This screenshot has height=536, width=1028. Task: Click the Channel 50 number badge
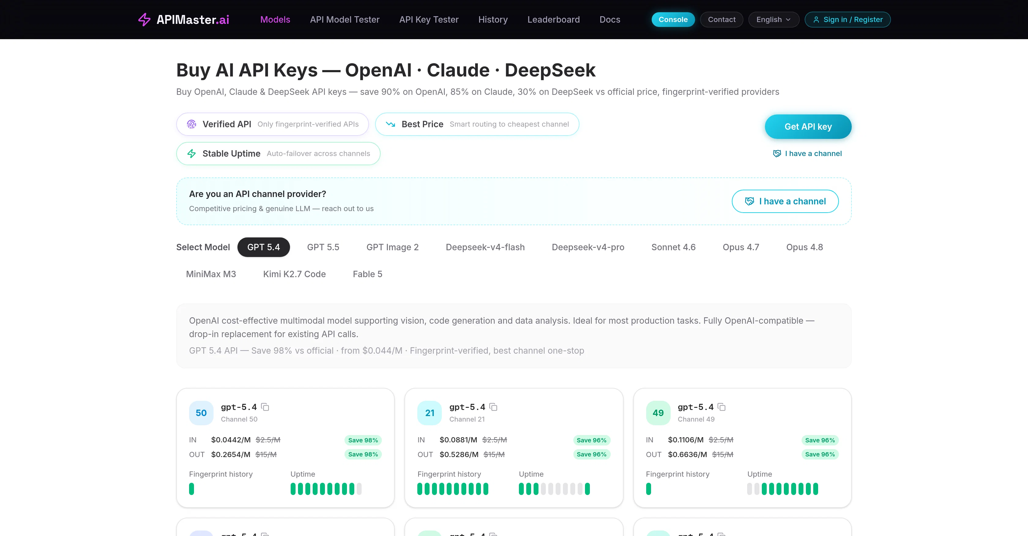pos(201,413)
